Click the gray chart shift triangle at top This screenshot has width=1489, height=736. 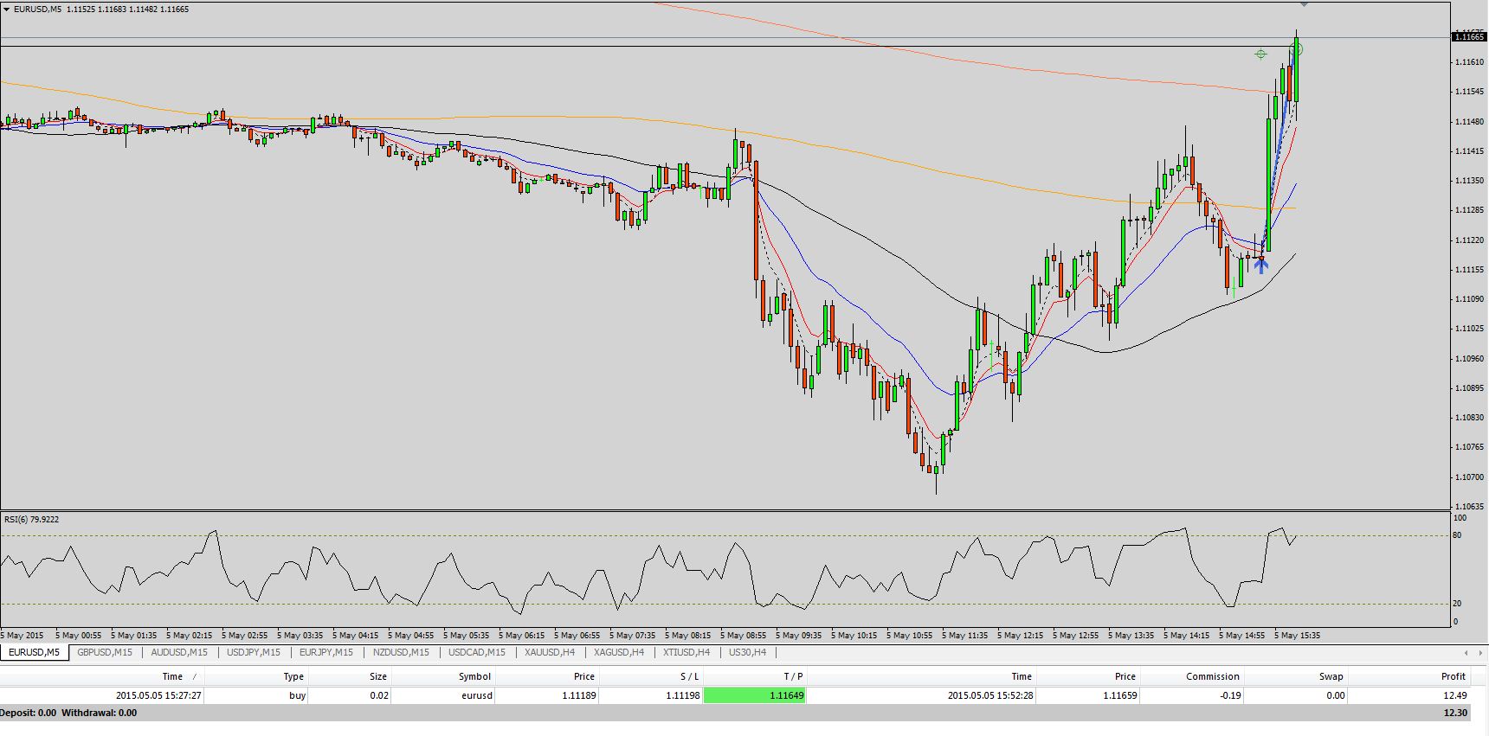1304,5
